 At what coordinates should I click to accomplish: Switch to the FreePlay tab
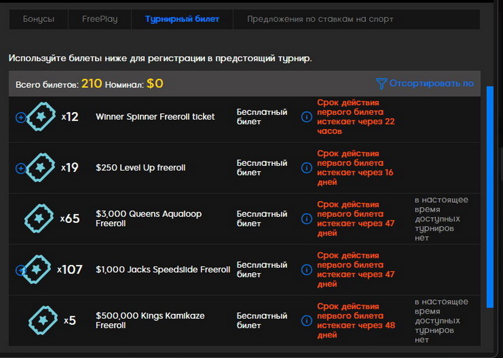click(x=100, y=19)
